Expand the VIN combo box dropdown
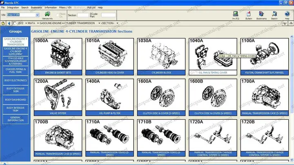 click(38, 15)
